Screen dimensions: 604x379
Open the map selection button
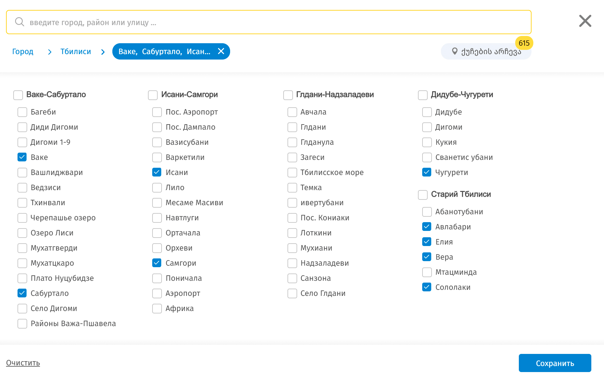point(486,51)
